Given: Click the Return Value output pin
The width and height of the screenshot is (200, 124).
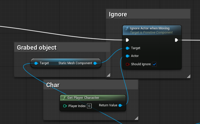Looking at the screenshot, I should [x=120, y=105].
